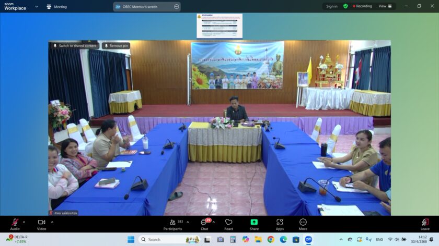Expand the participants options arrow
This screenshot has width=439, height=246.
pos(188,222)
